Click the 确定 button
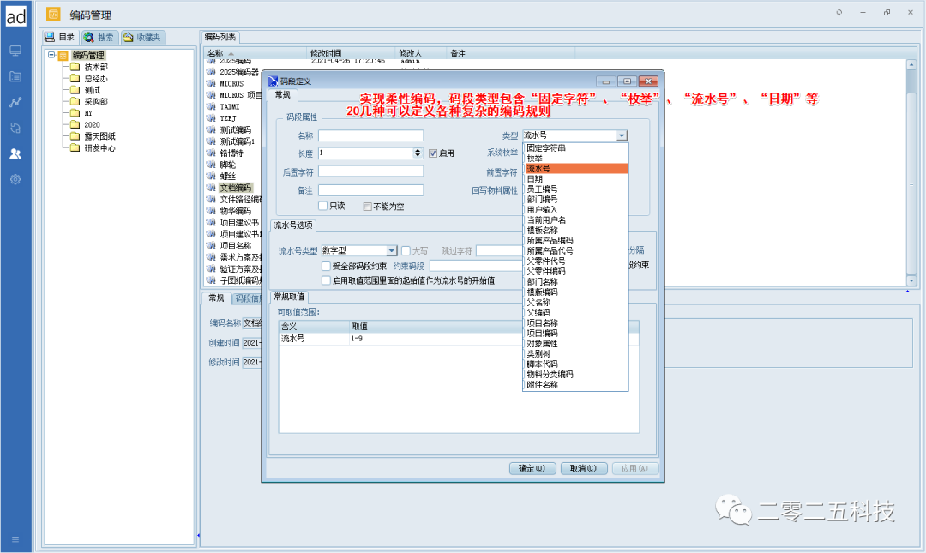The image size is (926, 553). click(532, 469)
